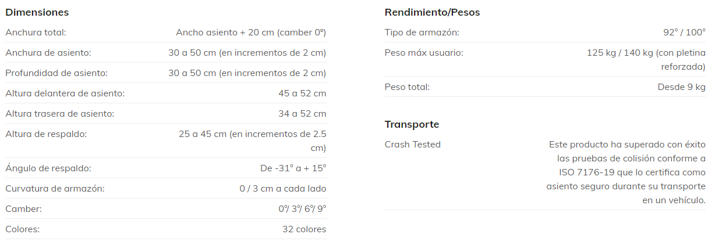The height and width of the screenshot is (245, 715).
Task: Click the Tipo de armazón label
Action: pos(422,33)
